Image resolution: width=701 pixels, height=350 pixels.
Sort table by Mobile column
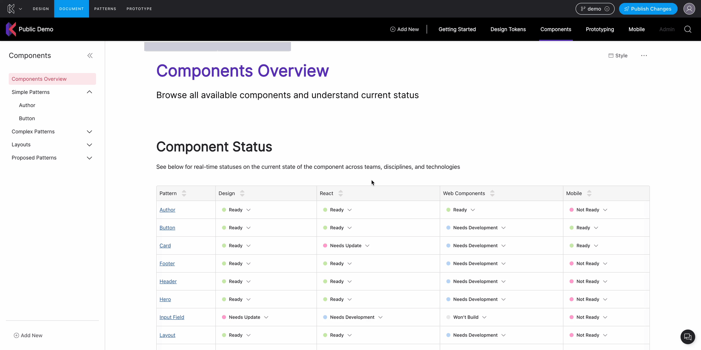pos(589,193)
